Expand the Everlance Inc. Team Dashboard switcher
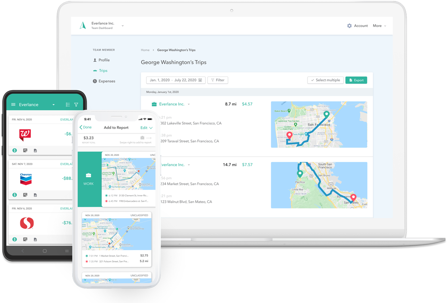Screen dimensions: 447x303 point(123,26)
